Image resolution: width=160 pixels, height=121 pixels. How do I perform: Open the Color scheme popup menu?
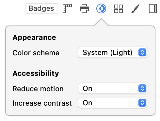tap(113, 52)
